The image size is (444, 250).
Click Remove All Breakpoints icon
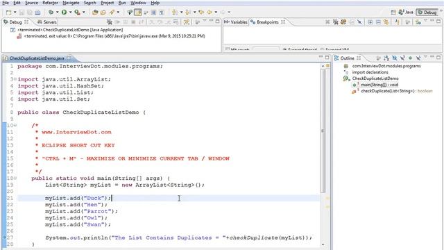click(335, 22)
